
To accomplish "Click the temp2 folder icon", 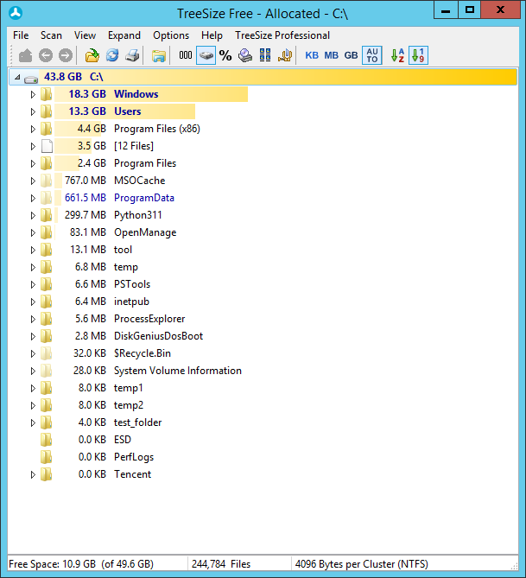I will [46, 405].
